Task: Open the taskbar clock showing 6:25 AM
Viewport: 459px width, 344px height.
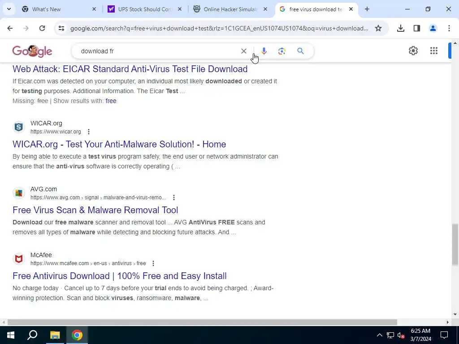Action: (420, 335)
